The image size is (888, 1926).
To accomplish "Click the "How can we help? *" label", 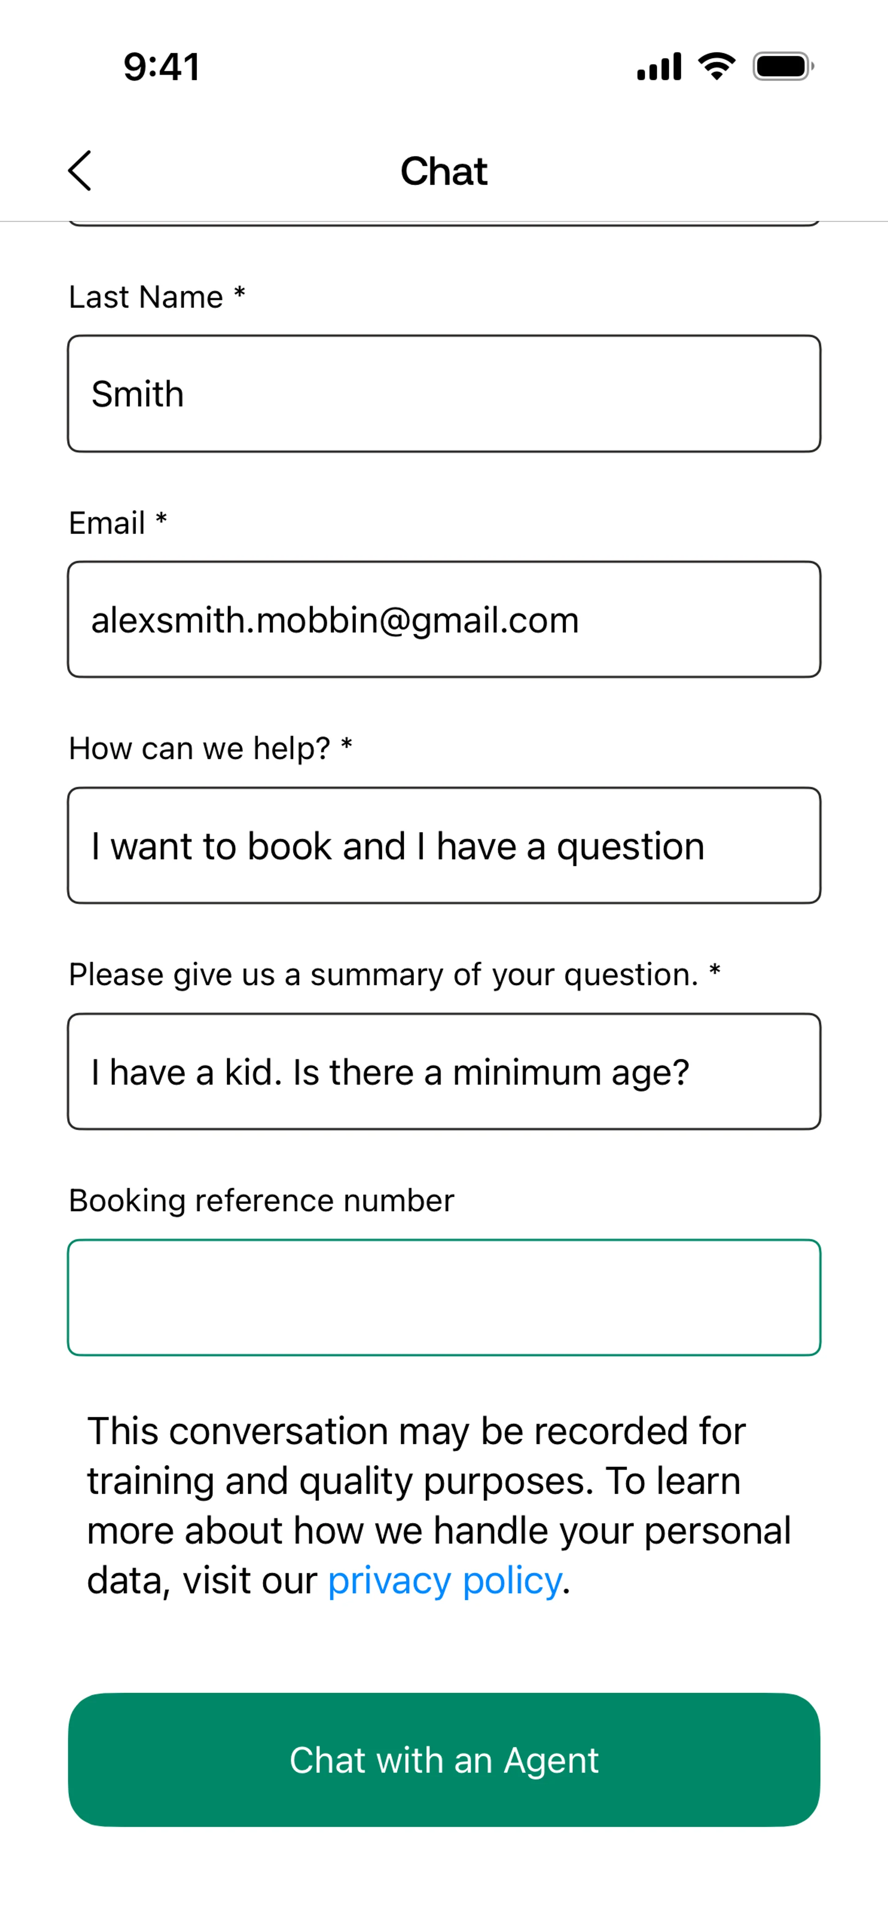I will pos(210,748).
